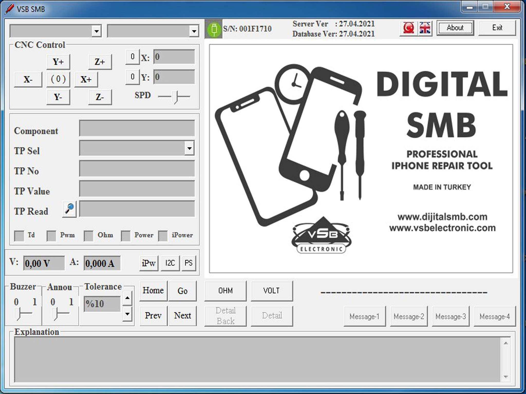Click the SPD speed slider
Screen dimensions: 526x394
click(x=174, y=97)
